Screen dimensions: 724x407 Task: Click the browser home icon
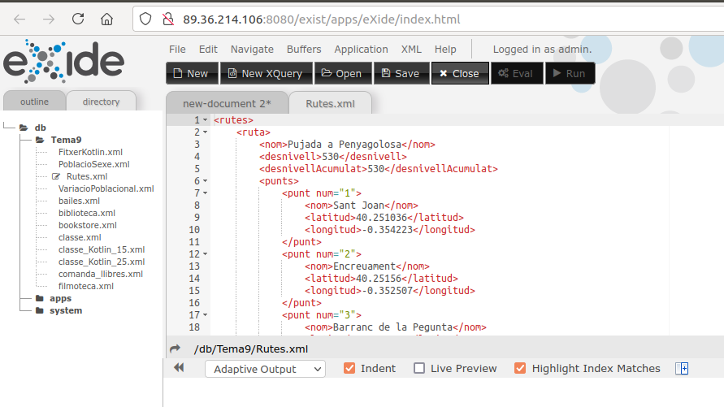point(106,19)
